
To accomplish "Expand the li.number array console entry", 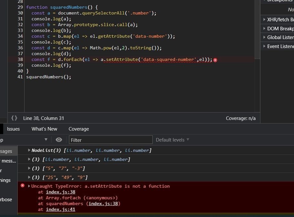I will tap(29, 159).
